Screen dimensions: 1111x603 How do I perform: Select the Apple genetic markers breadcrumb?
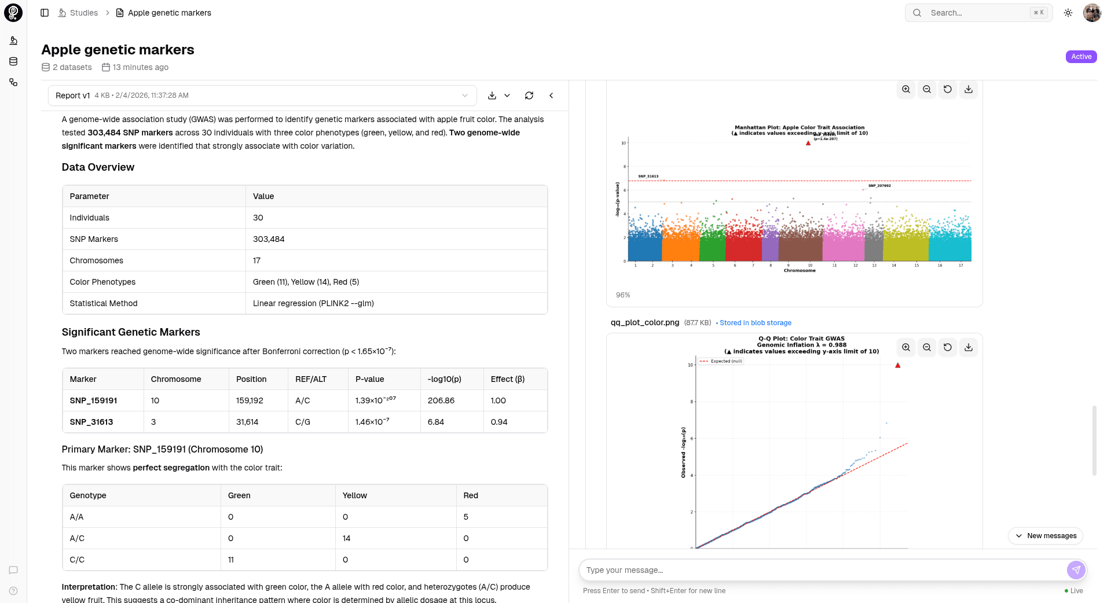point(169,13)
